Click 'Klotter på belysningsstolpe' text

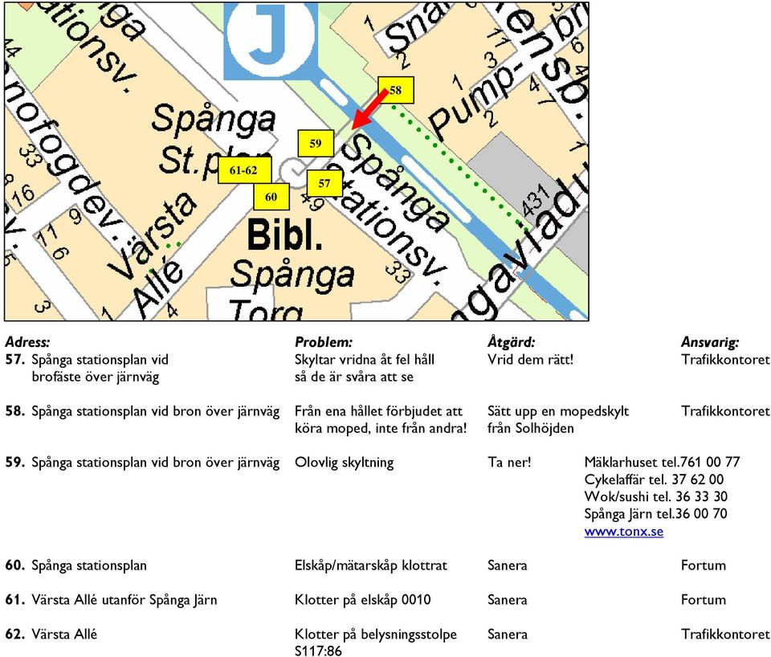tap(376, 635)
